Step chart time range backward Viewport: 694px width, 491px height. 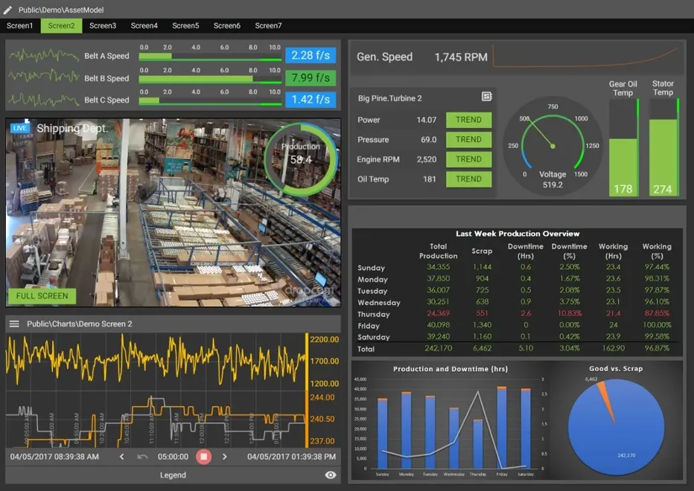pyautogui.click(x=122, y=456)
